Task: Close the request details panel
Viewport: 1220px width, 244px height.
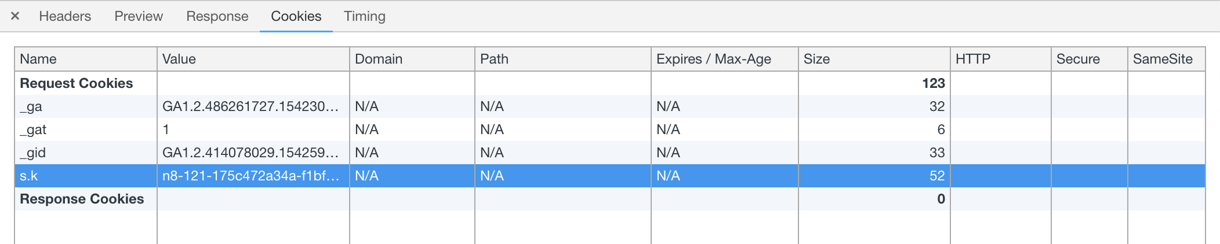Action: [x=15, y=16]
